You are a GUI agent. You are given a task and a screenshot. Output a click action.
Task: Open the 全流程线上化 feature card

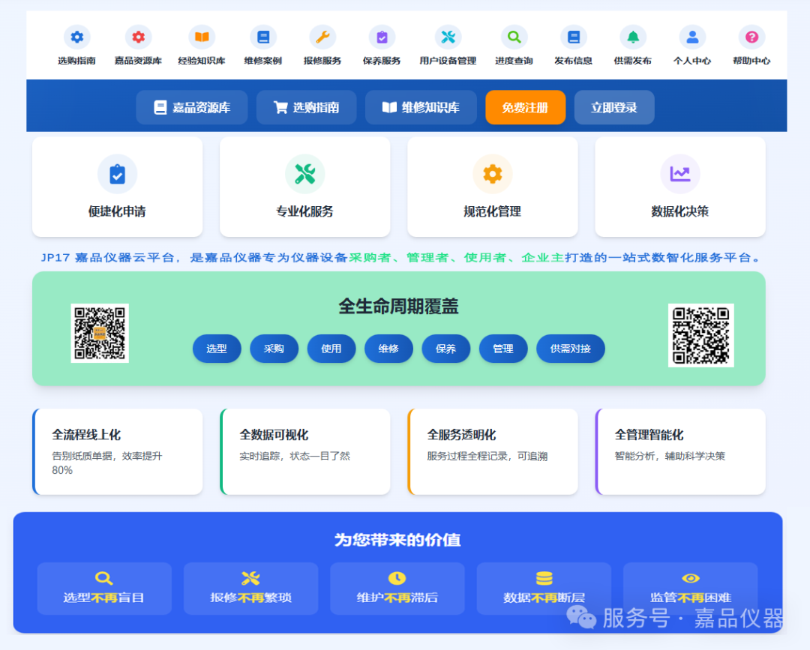coord(117,452)
